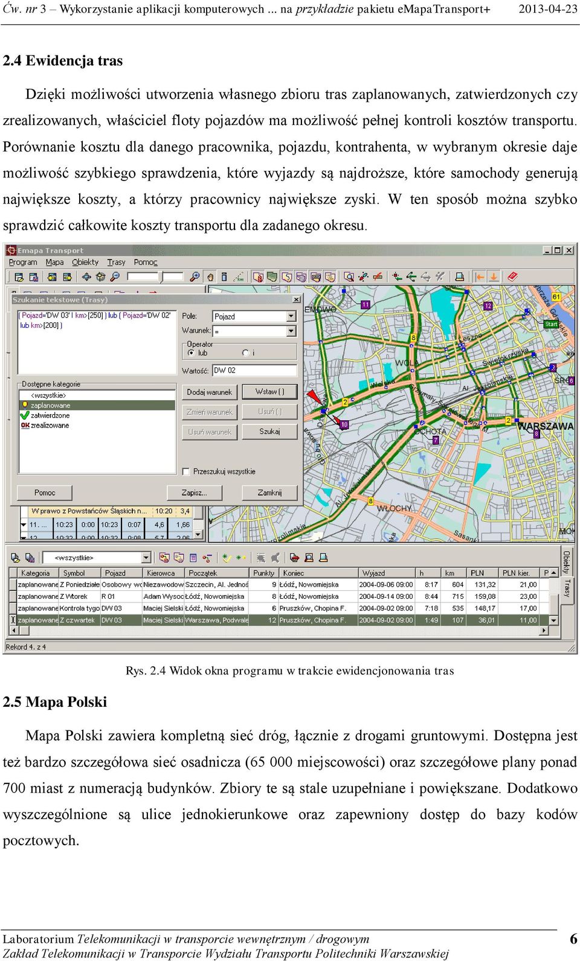580x961 pixels.
Task: Click the 'Pomoc' button in the search dialog
Action: click(x=45, y=493)
